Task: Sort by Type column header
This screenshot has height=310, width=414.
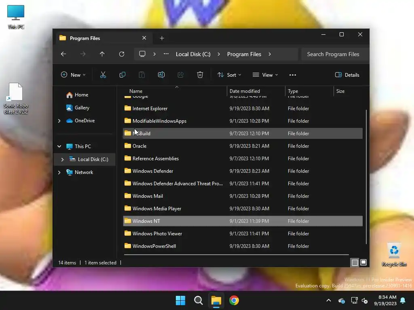Action: point(309,91)
